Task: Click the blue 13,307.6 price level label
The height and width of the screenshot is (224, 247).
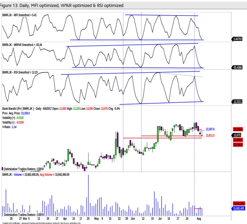Action: tap(210, 129)
